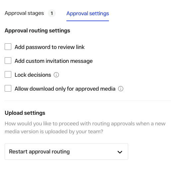Enable Add password to review link checkbox

[8, 47]
